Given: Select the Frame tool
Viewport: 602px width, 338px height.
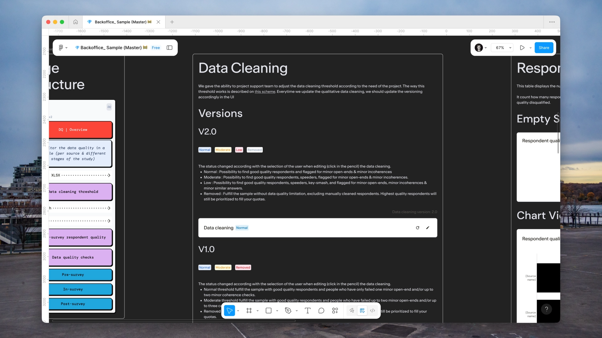Looking at the screenshot, I should tap(249, 310).
